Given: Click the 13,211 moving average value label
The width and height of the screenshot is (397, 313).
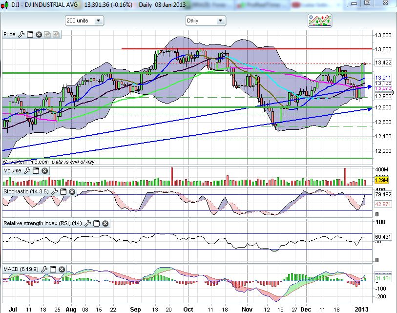Looking at the screenshot, I should [383, 78].
